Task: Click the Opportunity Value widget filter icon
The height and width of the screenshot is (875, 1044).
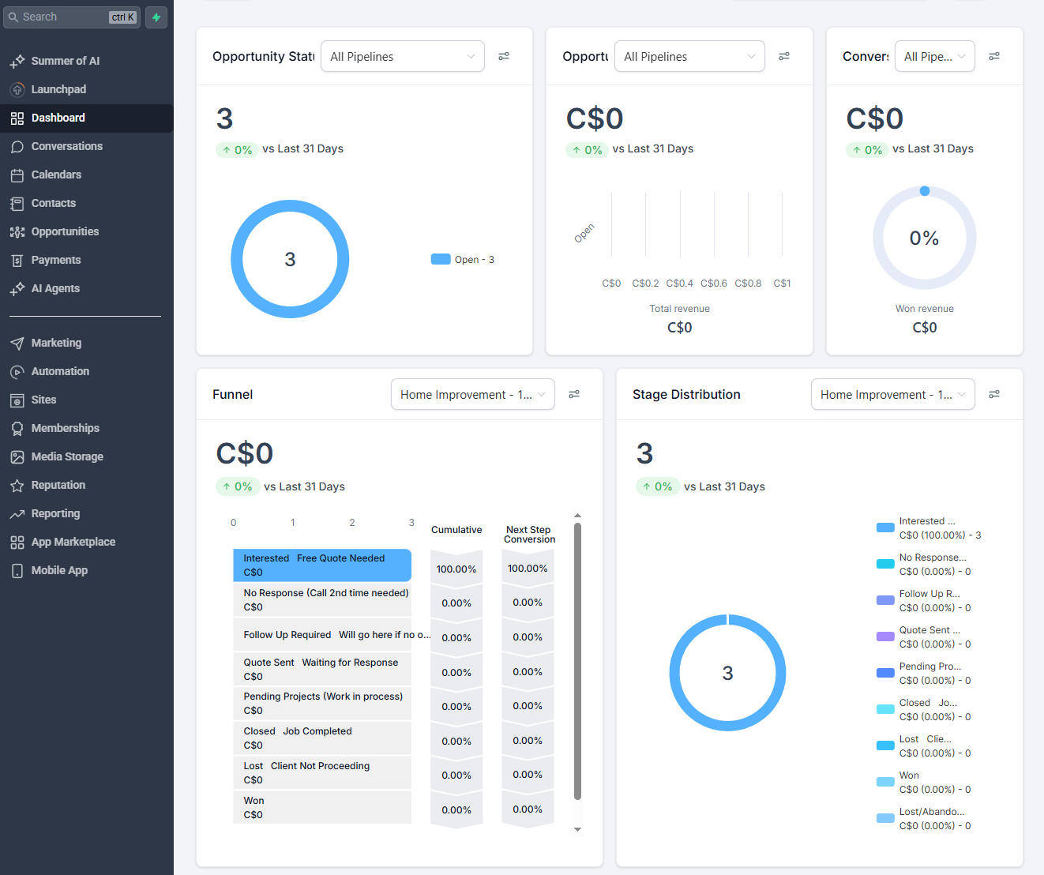Action: pos(784,56)
